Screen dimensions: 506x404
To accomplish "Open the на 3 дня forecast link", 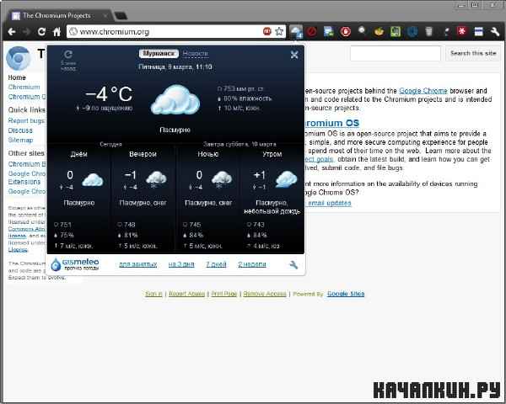I will 181,264.
